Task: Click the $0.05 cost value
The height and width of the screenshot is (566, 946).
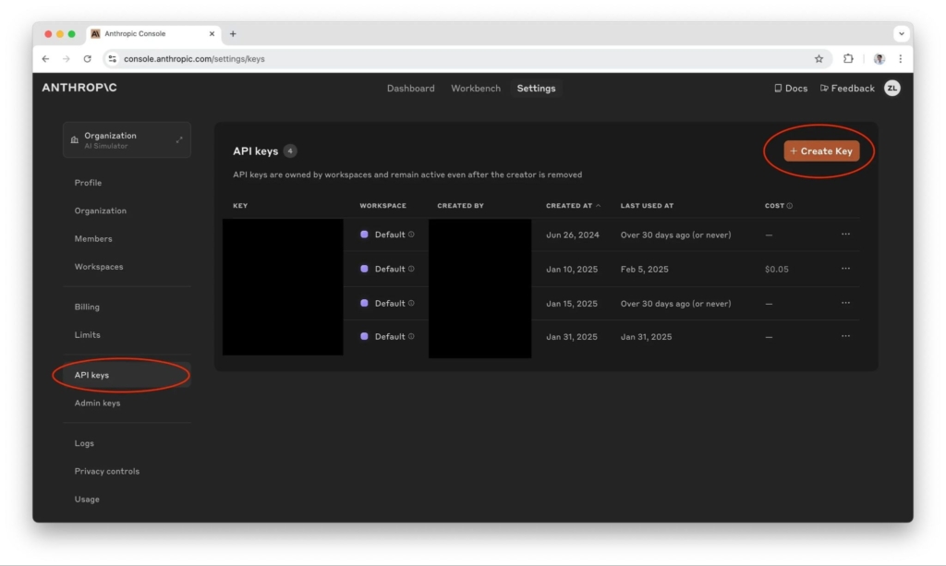Action: [776, 270]
